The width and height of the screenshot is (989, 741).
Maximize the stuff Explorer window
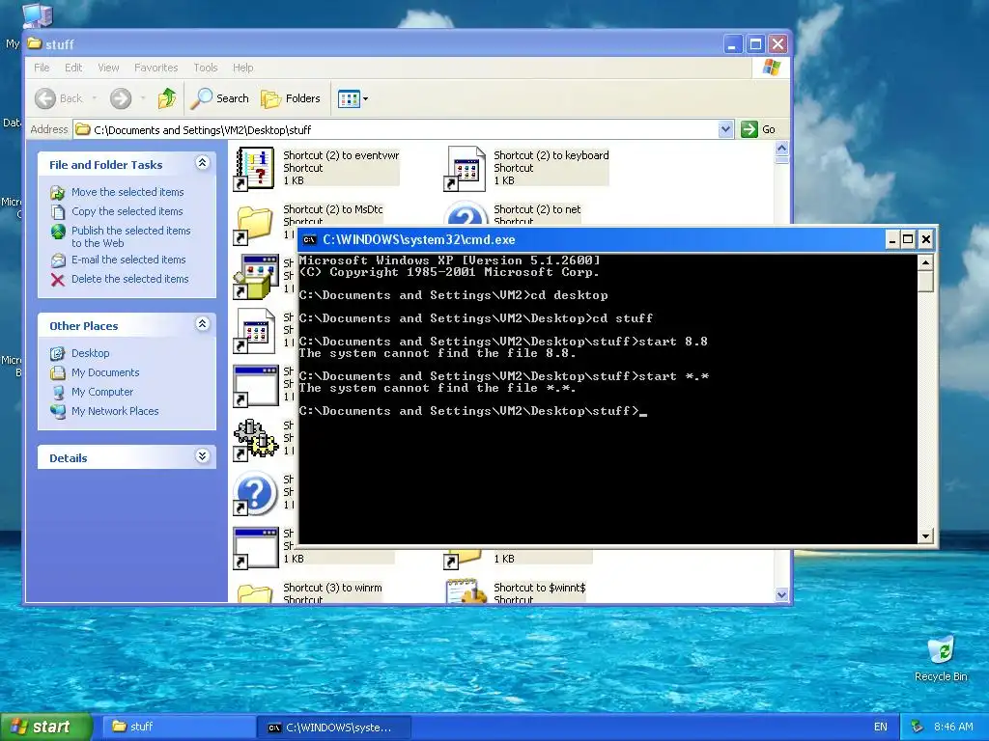755,44
